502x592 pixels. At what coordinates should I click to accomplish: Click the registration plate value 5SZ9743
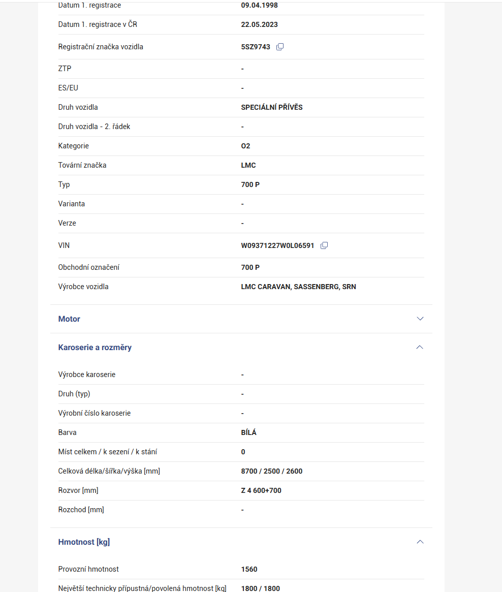[256, 47]
